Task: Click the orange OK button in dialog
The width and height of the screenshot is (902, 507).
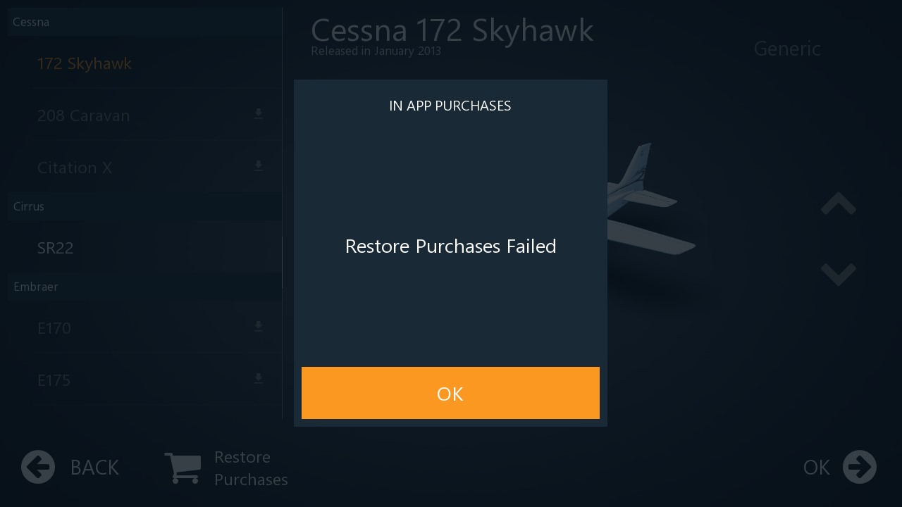Action: coord(450,393)
